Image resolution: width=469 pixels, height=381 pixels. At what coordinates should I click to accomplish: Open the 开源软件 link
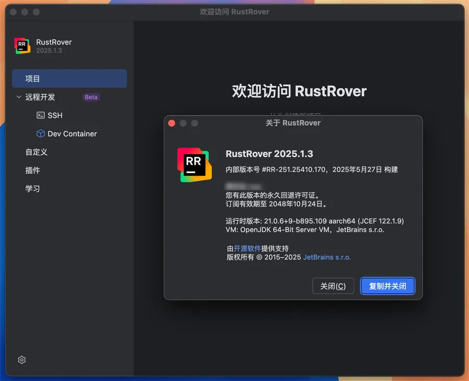click(248, 248)
